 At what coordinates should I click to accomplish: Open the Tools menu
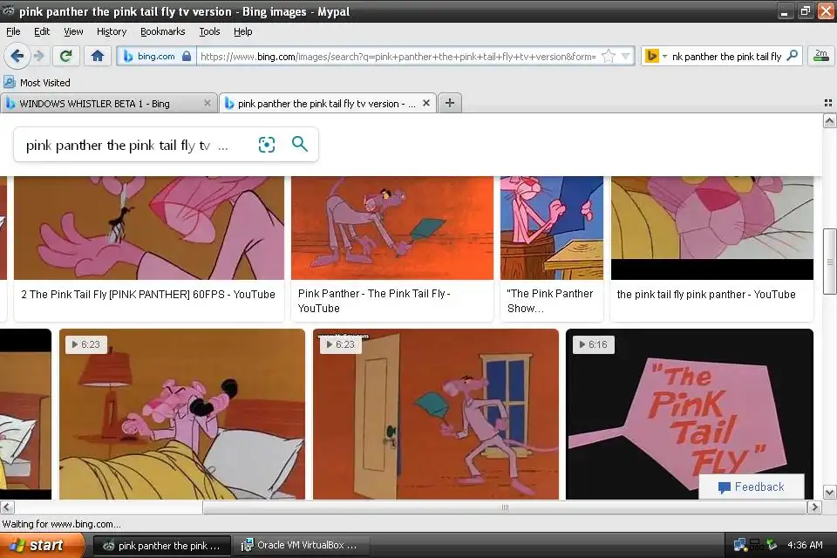(x=209, y=31)
